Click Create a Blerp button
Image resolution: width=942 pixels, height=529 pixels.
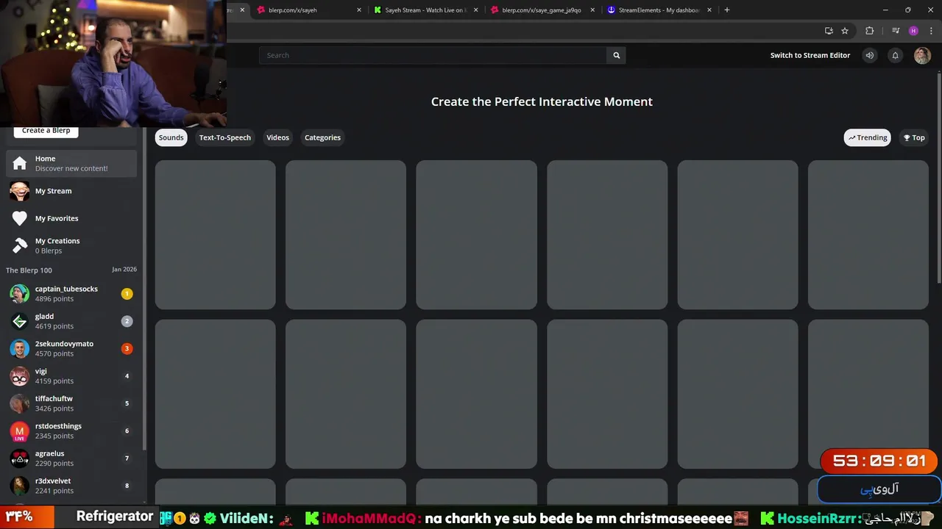click(x=46, y=131)
